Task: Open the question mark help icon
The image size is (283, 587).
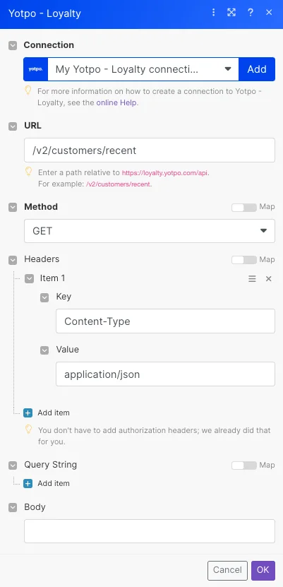Action: click(x=251, y=13)
